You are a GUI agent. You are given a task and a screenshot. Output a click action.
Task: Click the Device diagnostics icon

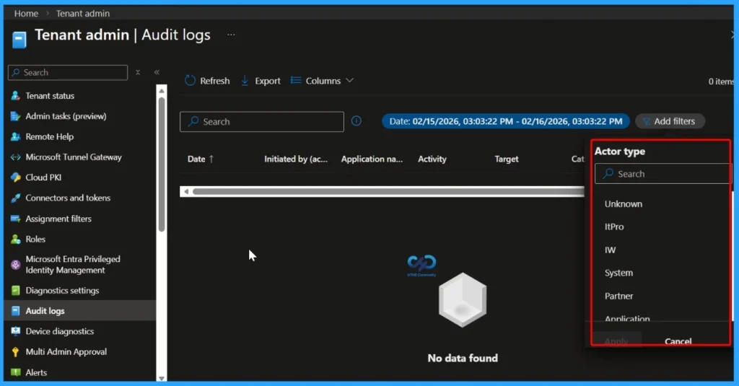(x=15, y=331)
